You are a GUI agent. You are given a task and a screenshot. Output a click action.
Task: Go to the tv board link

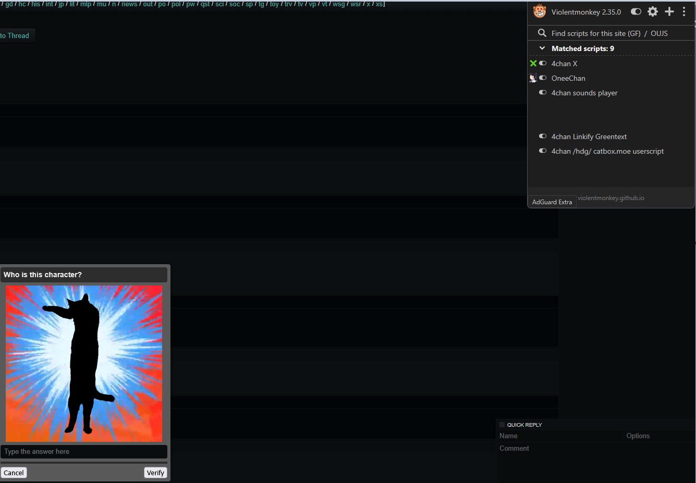[300, 4]
